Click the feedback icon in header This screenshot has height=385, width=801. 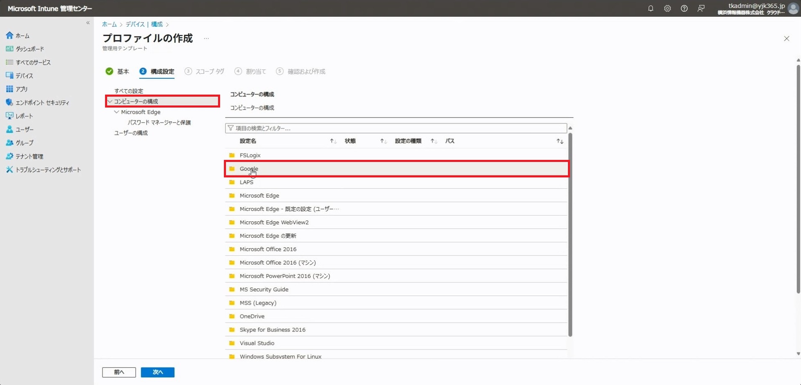(x=701, y=8)
